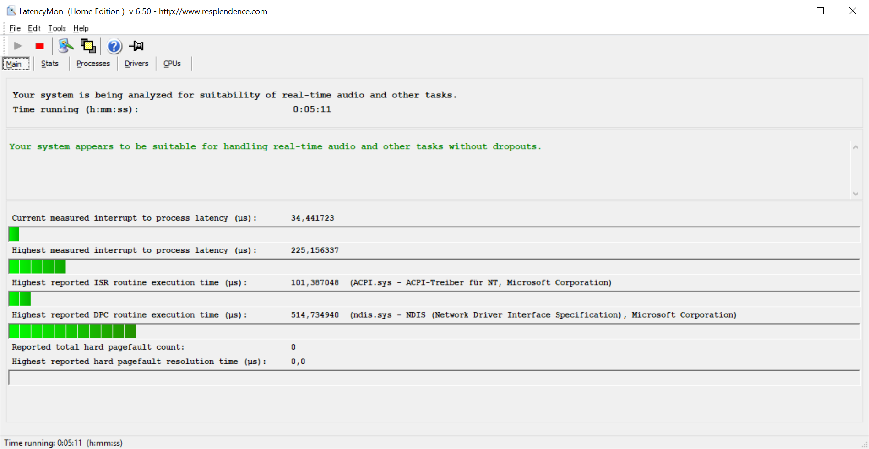This screenshot has width=869, height=449.
Task: Click 'Your system is being analyzed' heading text
Action: pyautogui.click(x=235, y=95)
